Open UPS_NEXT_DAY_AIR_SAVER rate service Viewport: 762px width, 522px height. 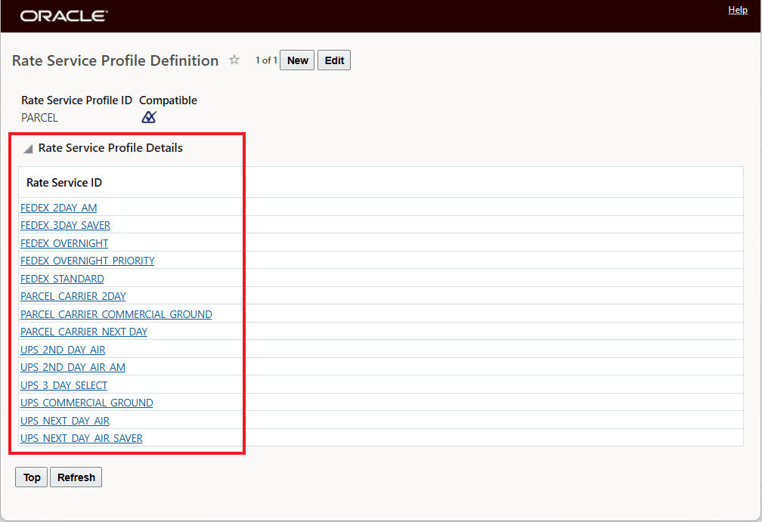(82, 438)
